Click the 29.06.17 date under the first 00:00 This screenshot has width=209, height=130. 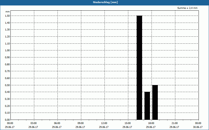(x=10, y=127)
